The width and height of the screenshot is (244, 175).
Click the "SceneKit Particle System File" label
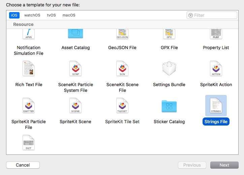pyautogui.click(x=75, y=87)
